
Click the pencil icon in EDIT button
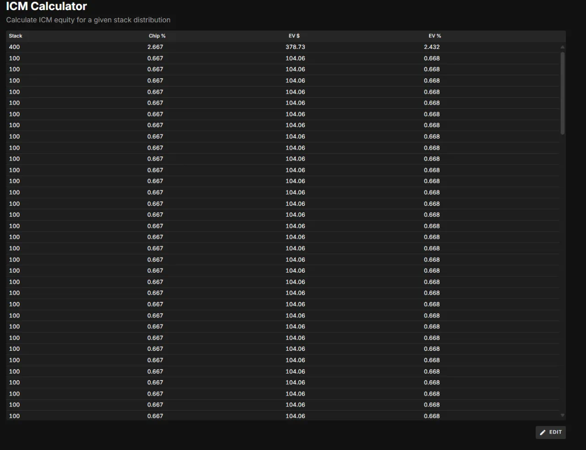pos(543,432)
